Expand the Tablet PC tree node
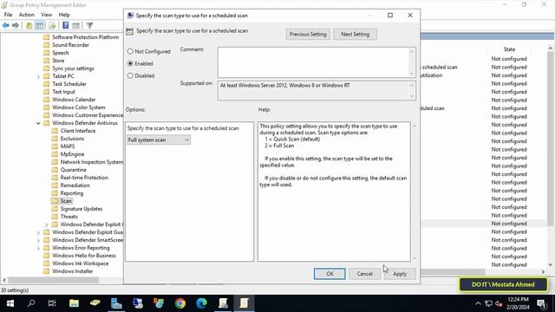555x312 pixels. [38, 76]
